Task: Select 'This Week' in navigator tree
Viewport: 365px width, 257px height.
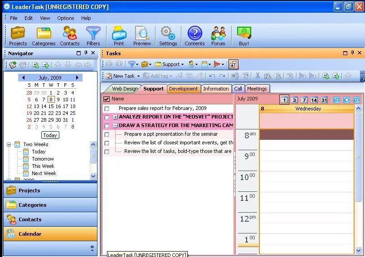Action: (43, 166)
